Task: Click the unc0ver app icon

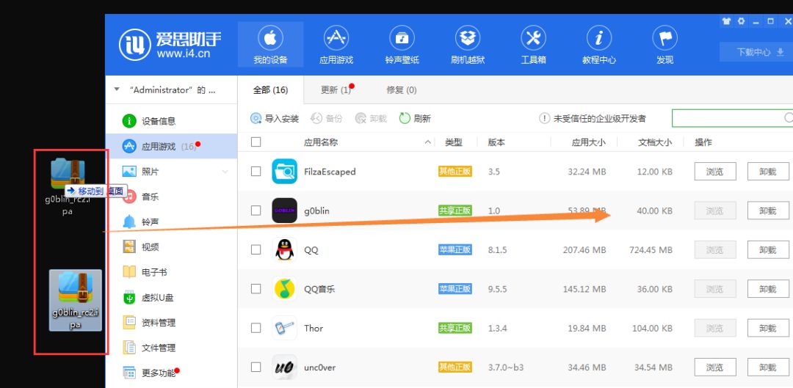Action: click(285, 367)
